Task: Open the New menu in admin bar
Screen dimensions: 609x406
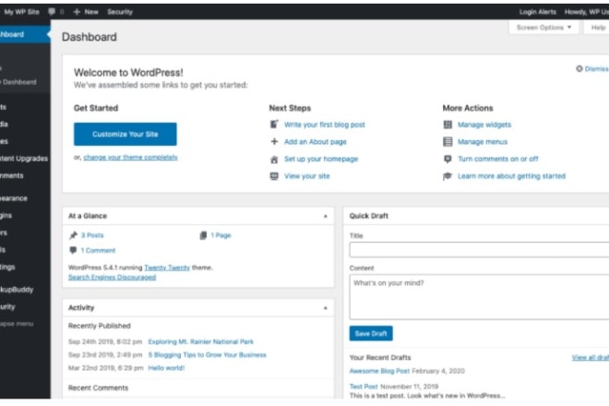Action: (x=86, y=12)
